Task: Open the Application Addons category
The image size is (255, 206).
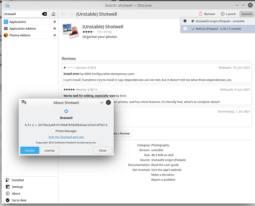Action: pos(30,28)
